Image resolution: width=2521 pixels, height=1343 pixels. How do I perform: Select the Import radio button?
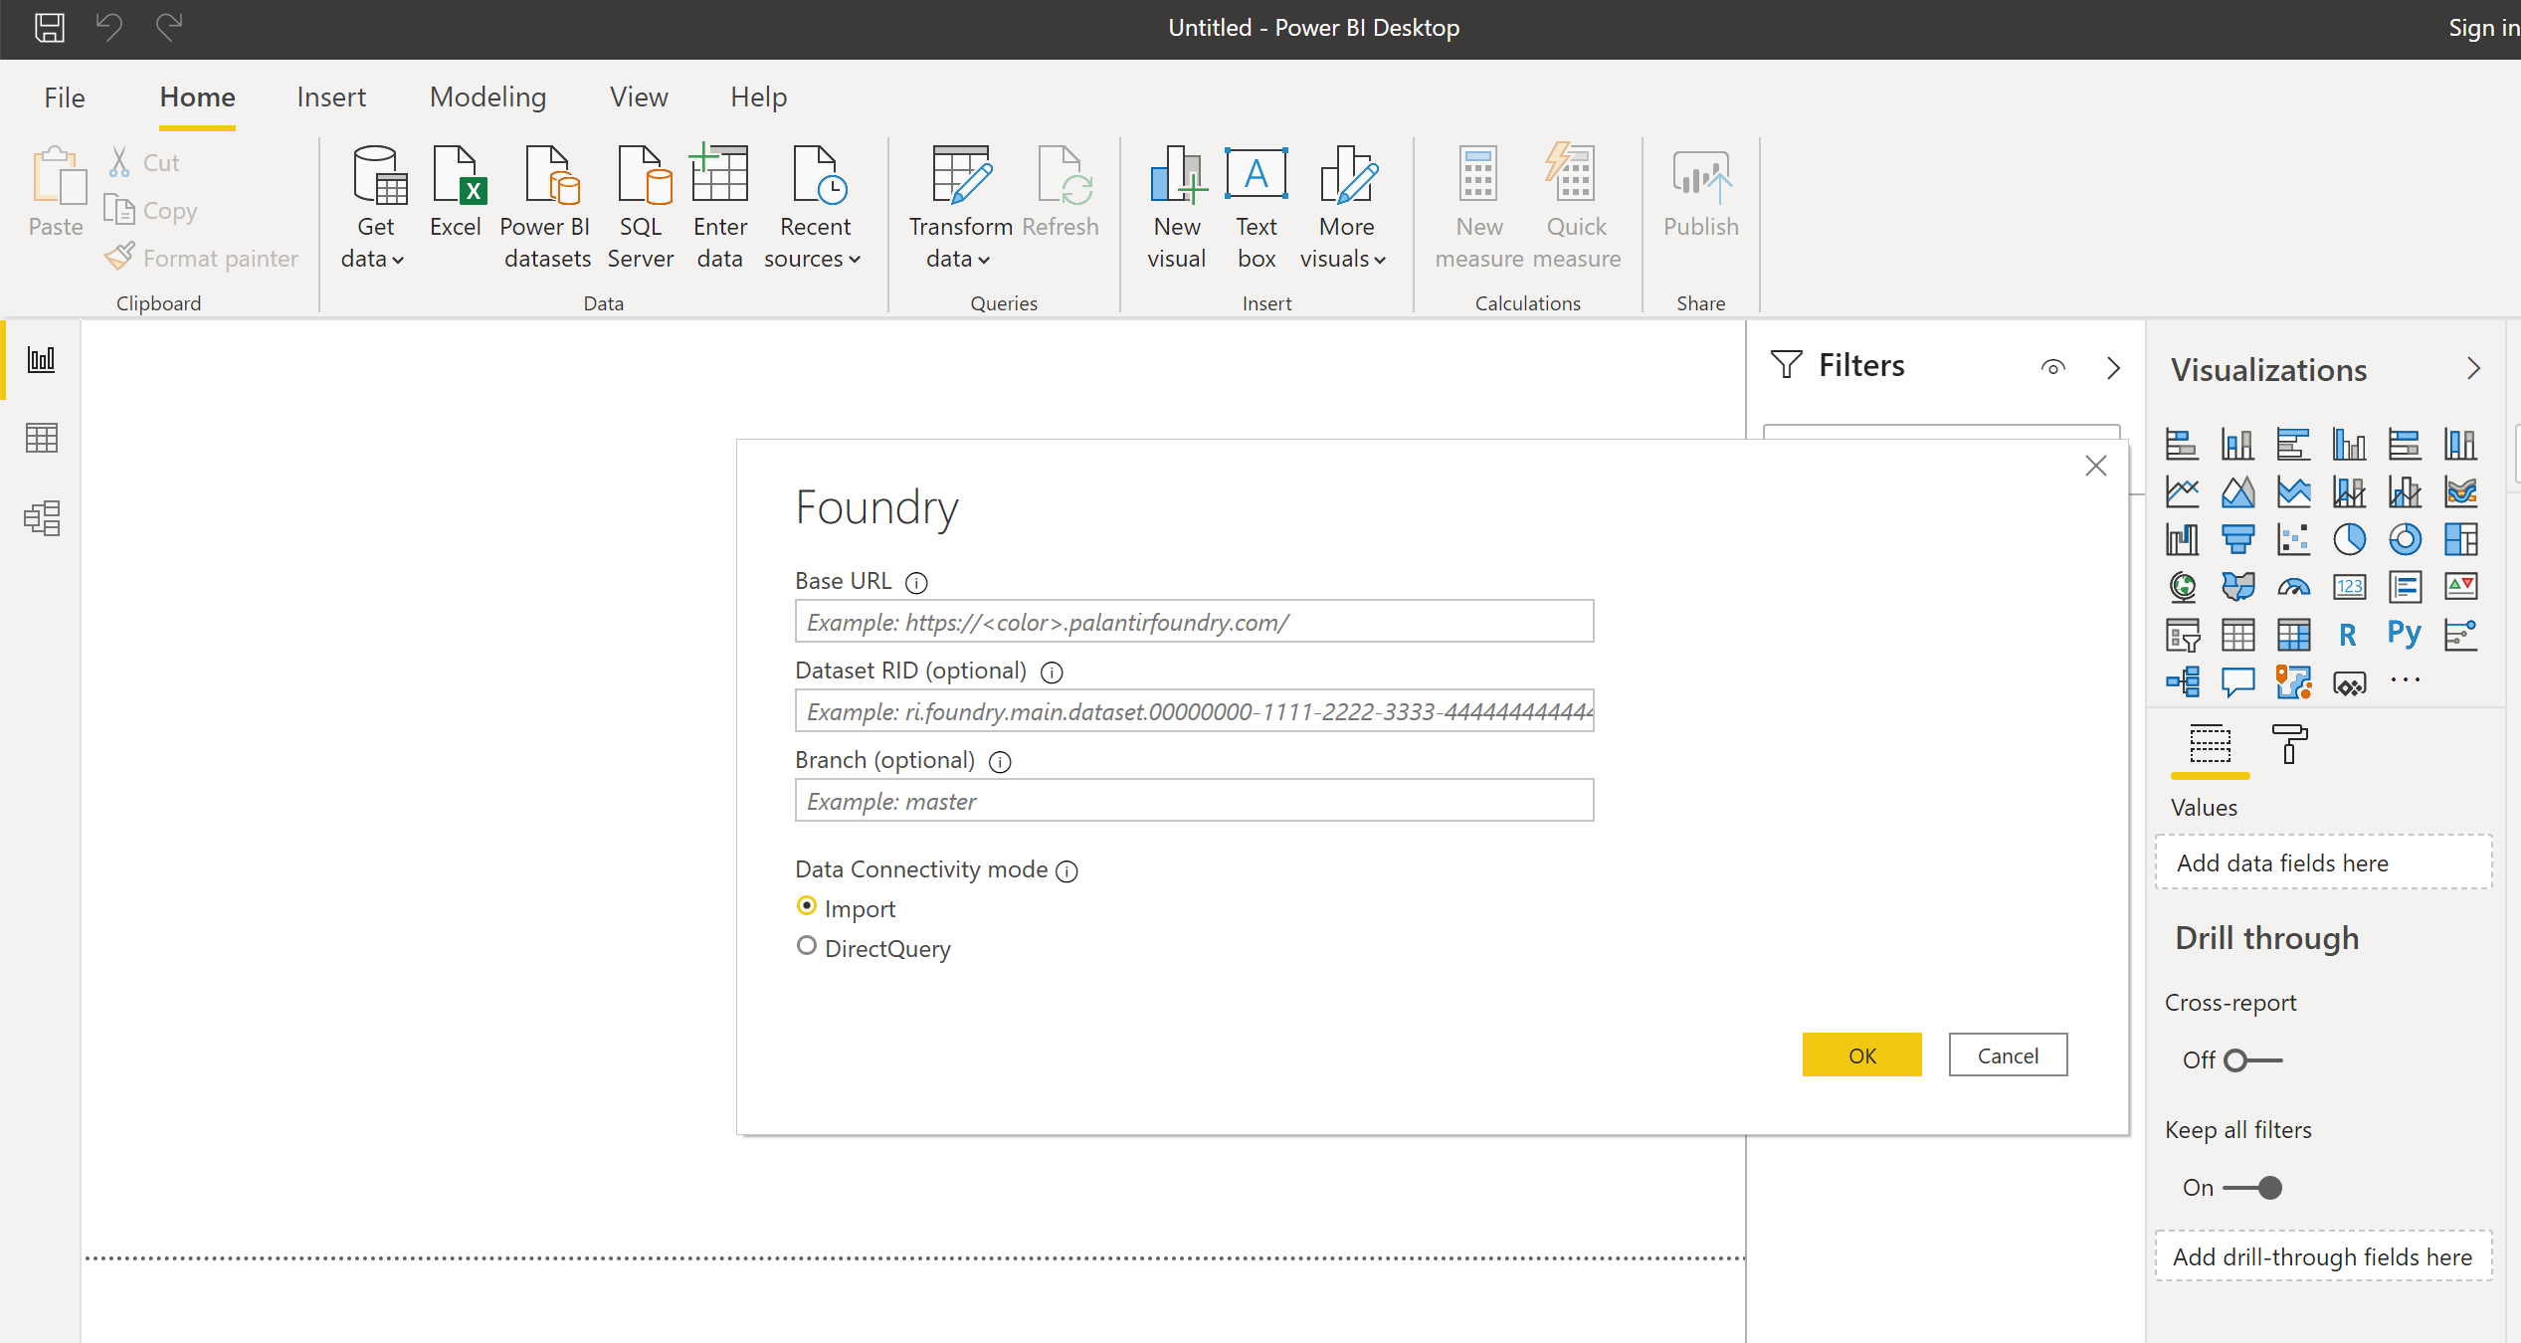(x=807, y=906)
